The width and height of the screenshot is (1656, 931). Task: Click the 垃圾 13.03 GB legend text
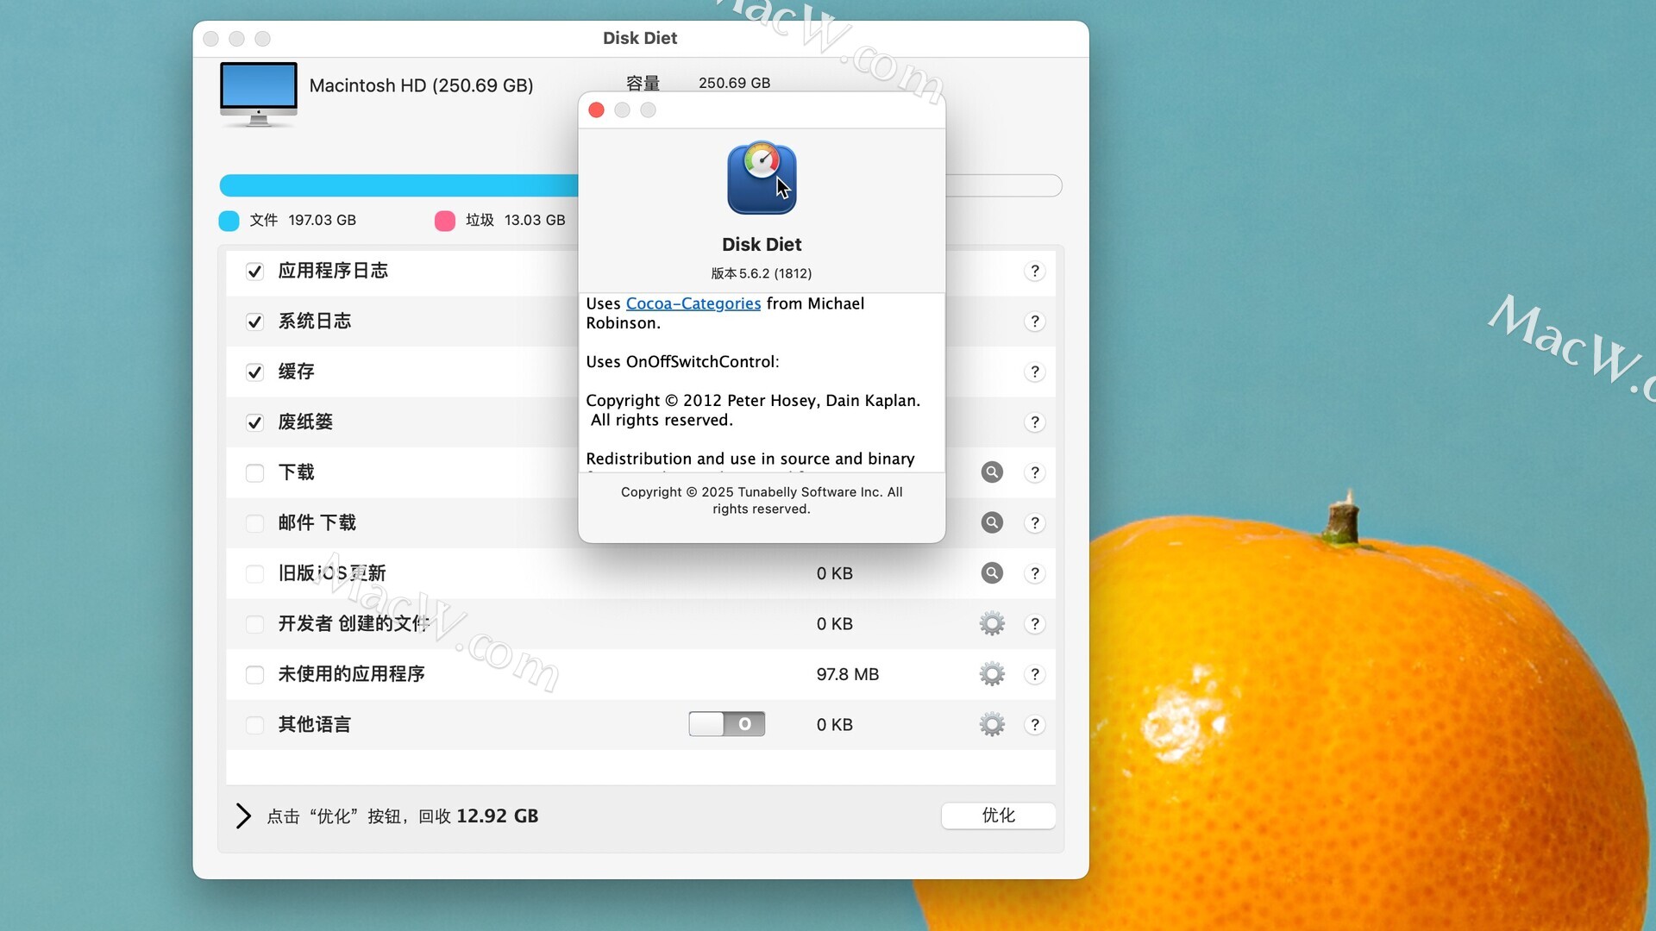pyautogui.click(x=516, y=221)
